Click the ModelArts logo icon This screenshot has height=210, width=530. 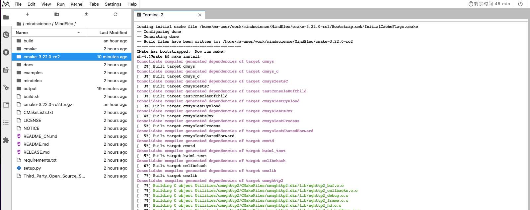[x=6, y=4]
